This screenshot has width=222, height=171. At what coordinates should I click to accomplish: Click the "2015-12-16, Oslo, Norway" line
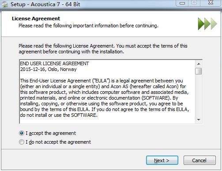pos(48,69)
